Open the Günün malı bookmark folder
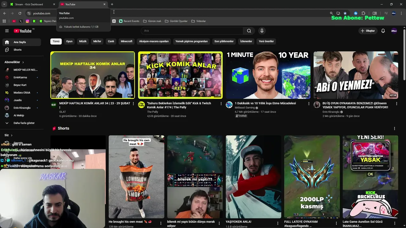 [152, 21]
